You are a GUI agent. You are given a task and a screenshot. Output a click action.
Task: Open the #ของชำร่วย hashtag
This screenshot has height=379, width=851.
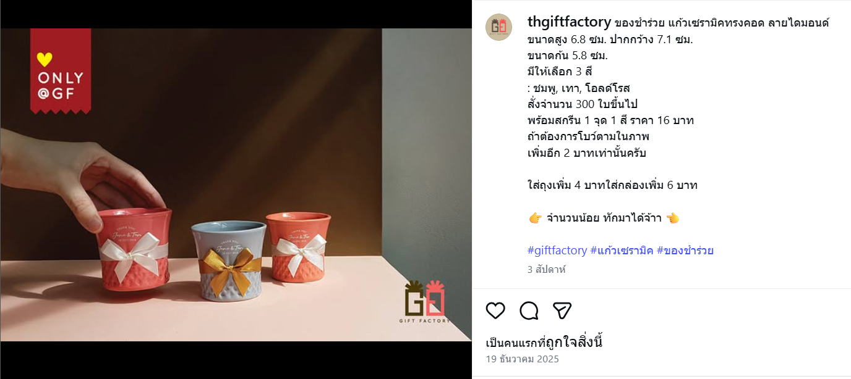[685, 251]
